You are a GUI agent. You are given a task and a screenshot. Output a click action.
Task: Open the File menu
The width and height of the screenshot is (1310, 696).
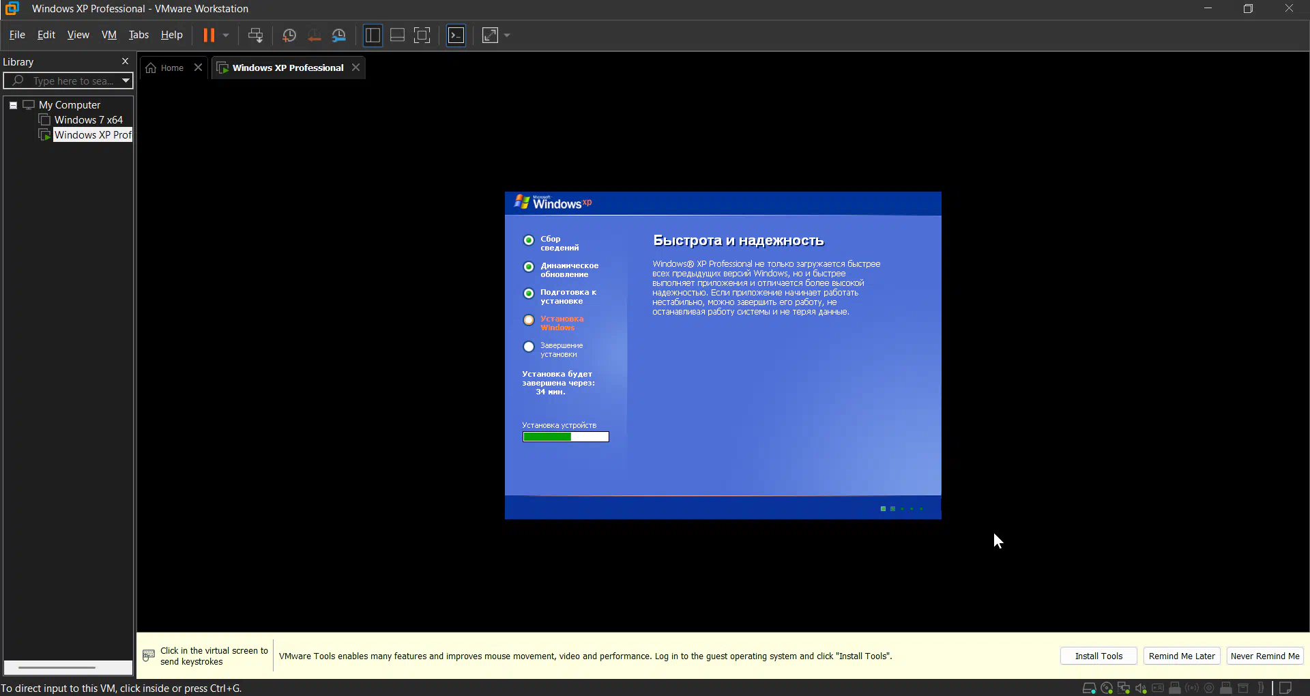tap(17, 35)
